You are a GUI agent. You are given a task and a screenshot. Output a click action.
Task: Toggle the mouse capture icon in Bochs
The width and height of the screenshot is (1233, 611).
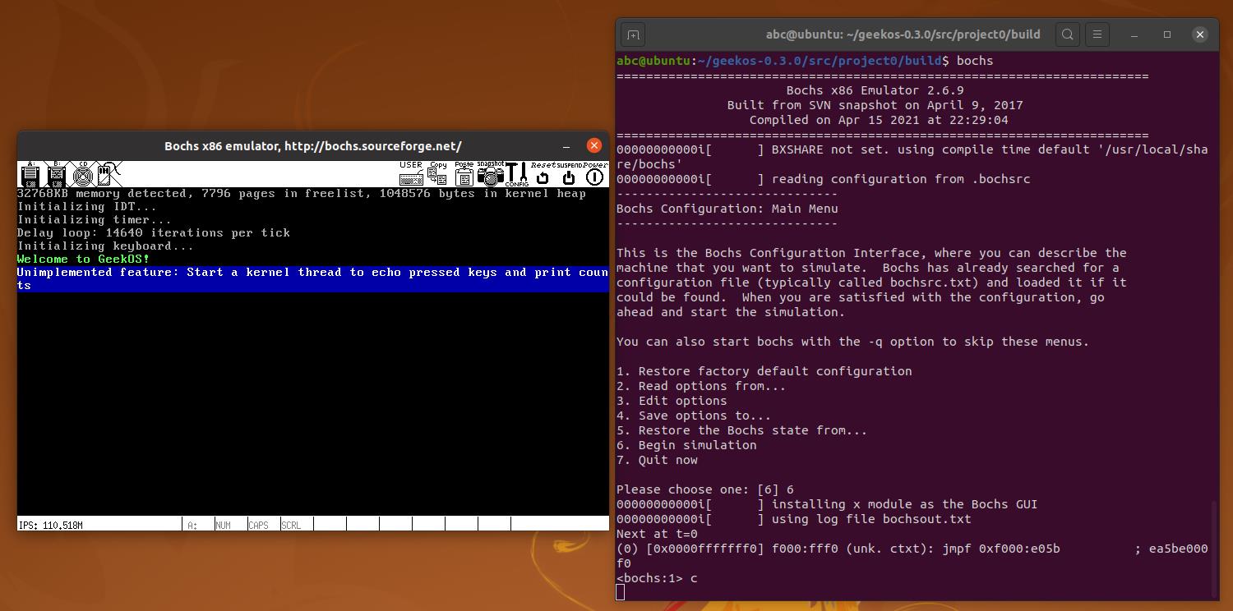pyautogui.click(x=109, y=174)
